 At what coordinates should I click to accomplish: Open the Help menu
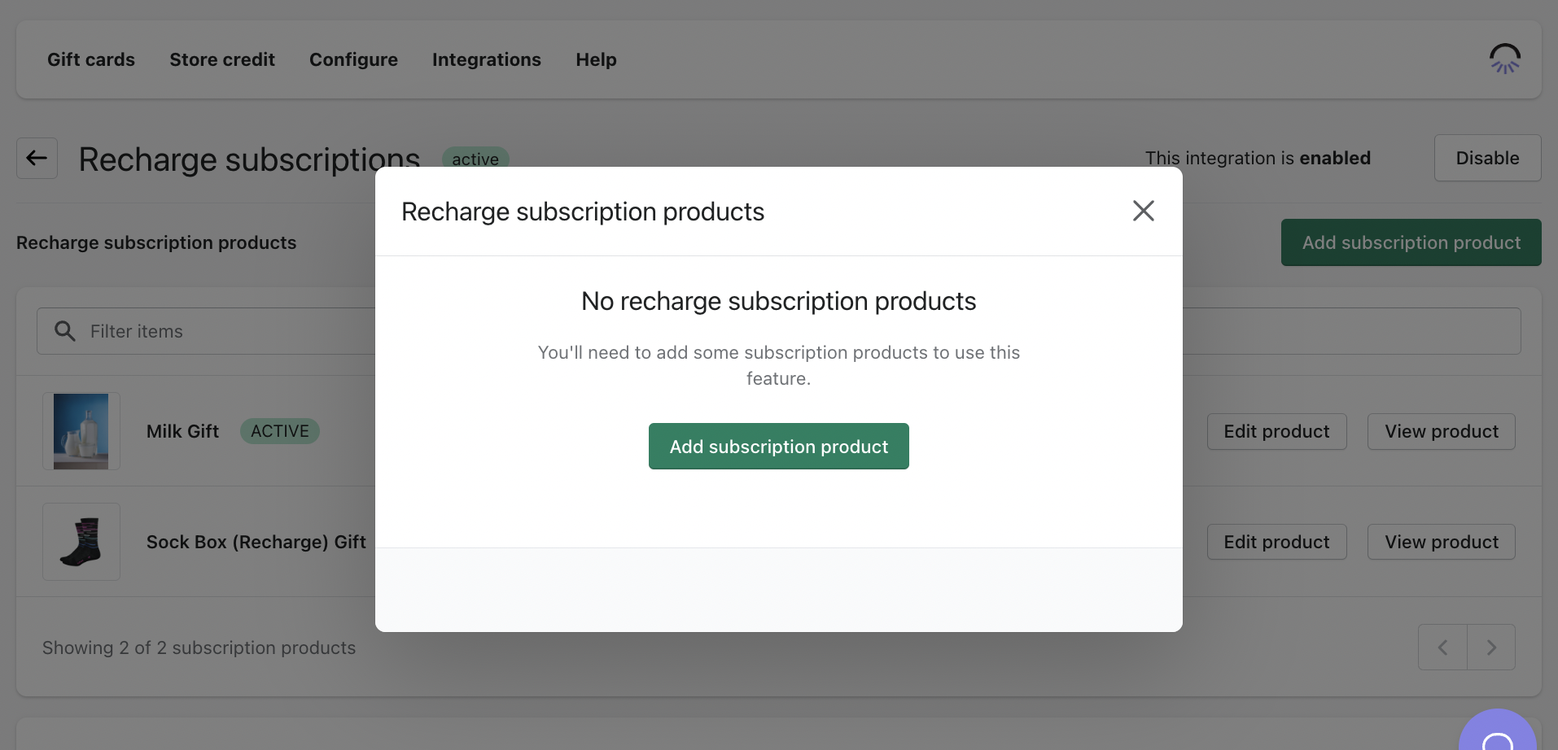coord(596,59)
